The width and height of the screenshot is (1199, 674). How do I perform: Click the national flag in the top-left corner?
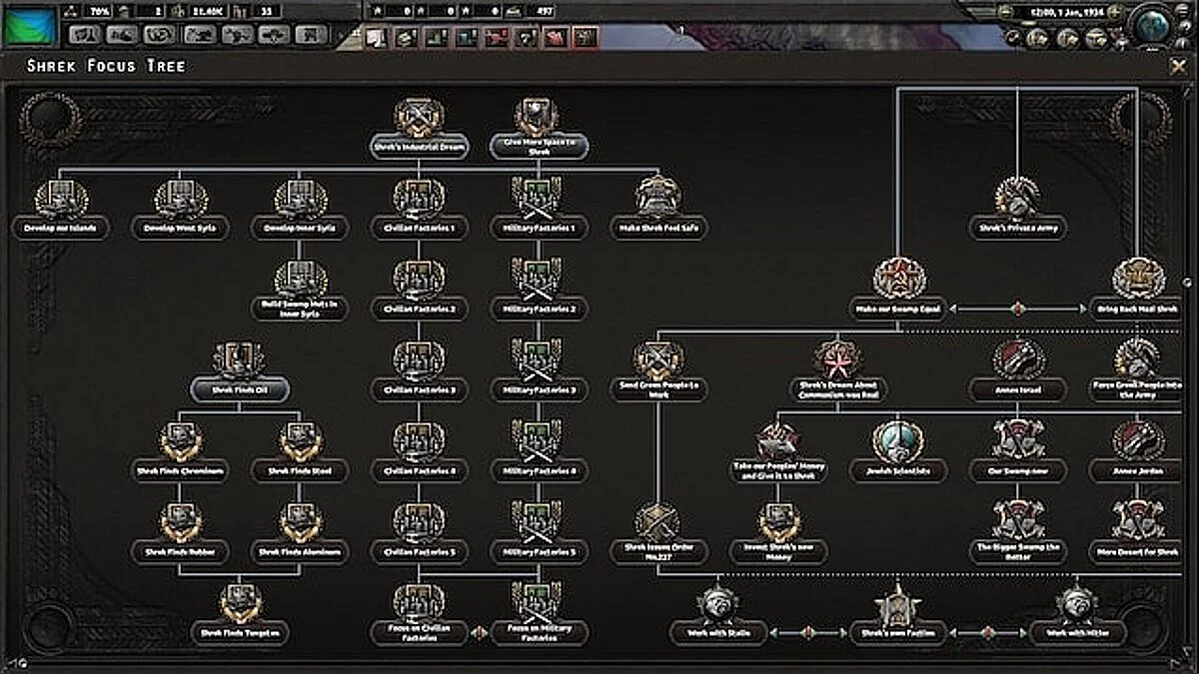(x=28, y=27)
